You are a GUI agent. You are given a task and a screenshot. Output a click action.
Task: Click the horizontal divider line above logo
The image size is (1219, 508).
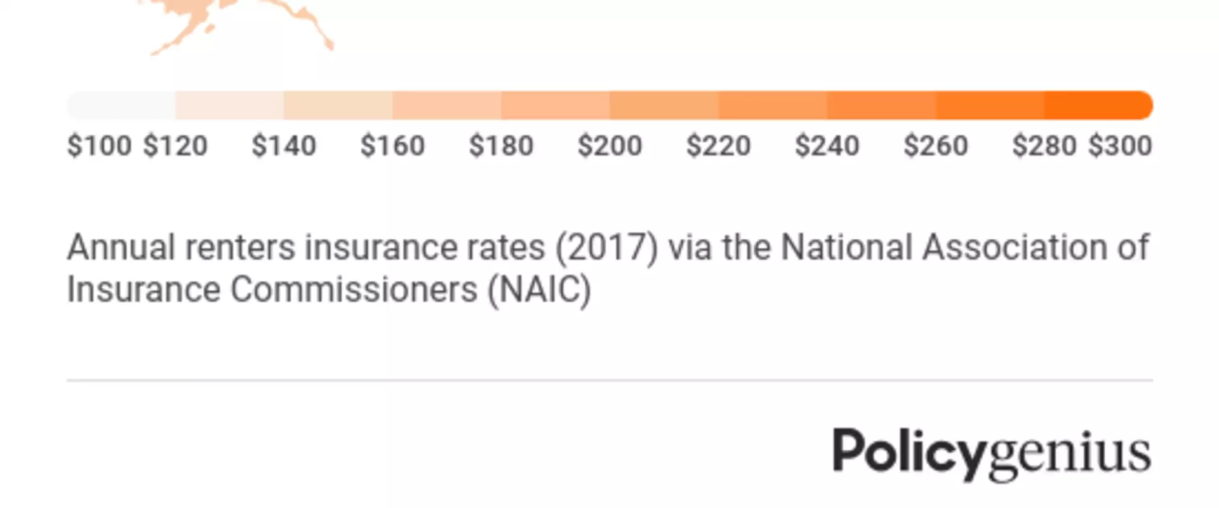[609, 380]
